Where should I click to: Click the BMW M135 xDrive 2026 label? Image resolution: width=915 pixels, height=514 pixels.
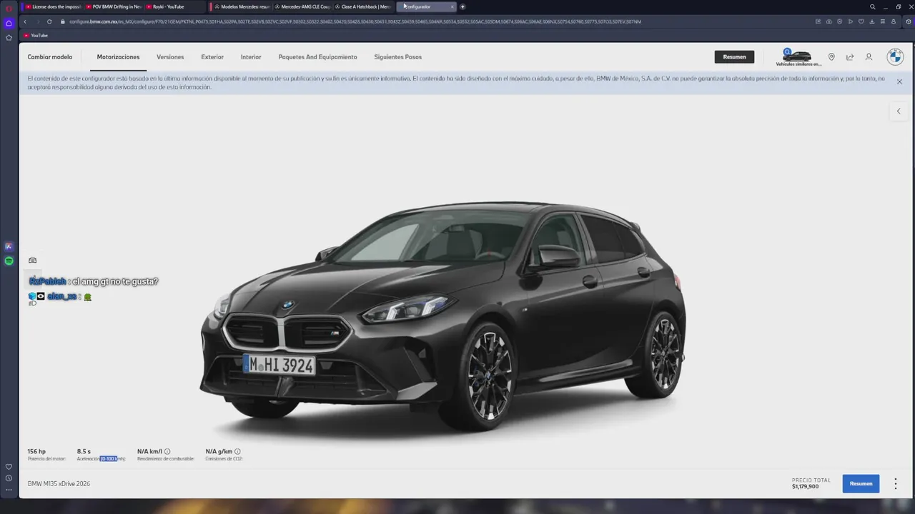click(x=59, y=483)
